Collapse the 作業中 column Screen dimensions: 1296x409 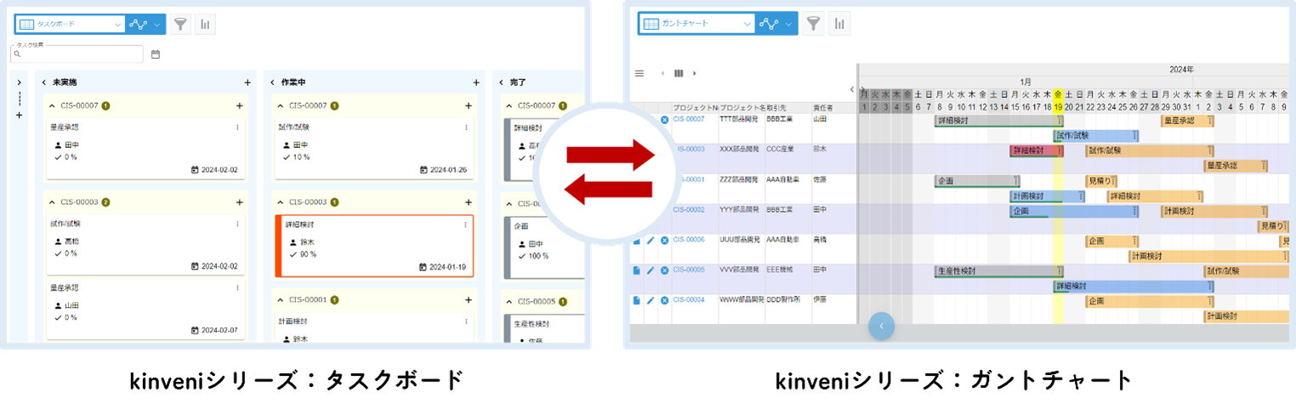coord(273,82)
